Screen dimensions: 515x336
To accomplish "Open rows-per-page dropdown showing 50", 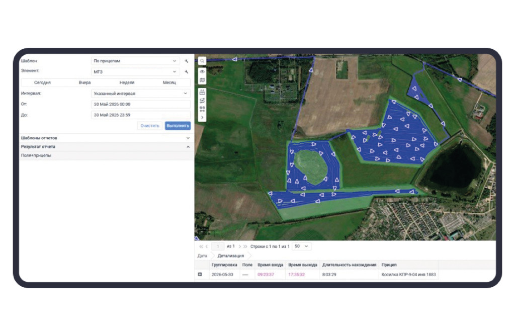I will [x=302, y=246].
